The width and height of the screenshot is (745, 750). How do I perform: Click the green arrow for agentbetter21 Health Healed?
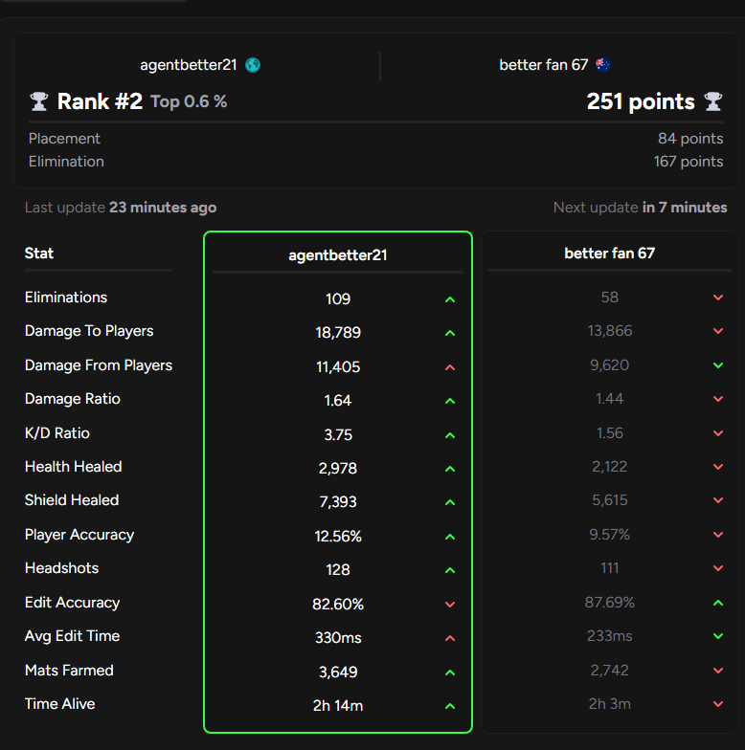[x=450, y=469]
